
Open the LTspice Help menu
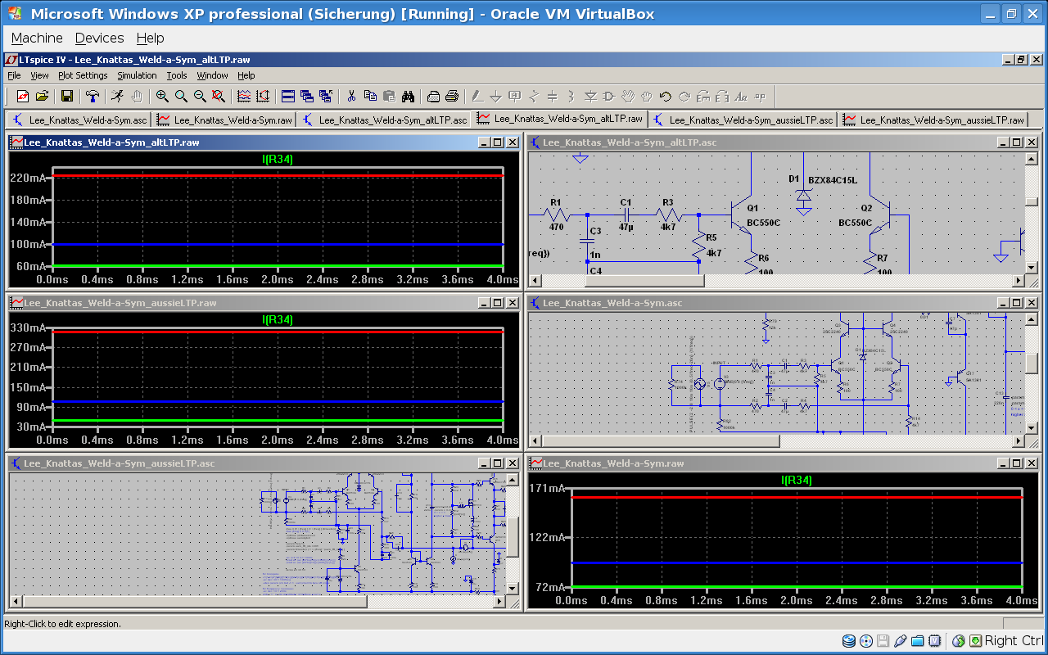246,75
